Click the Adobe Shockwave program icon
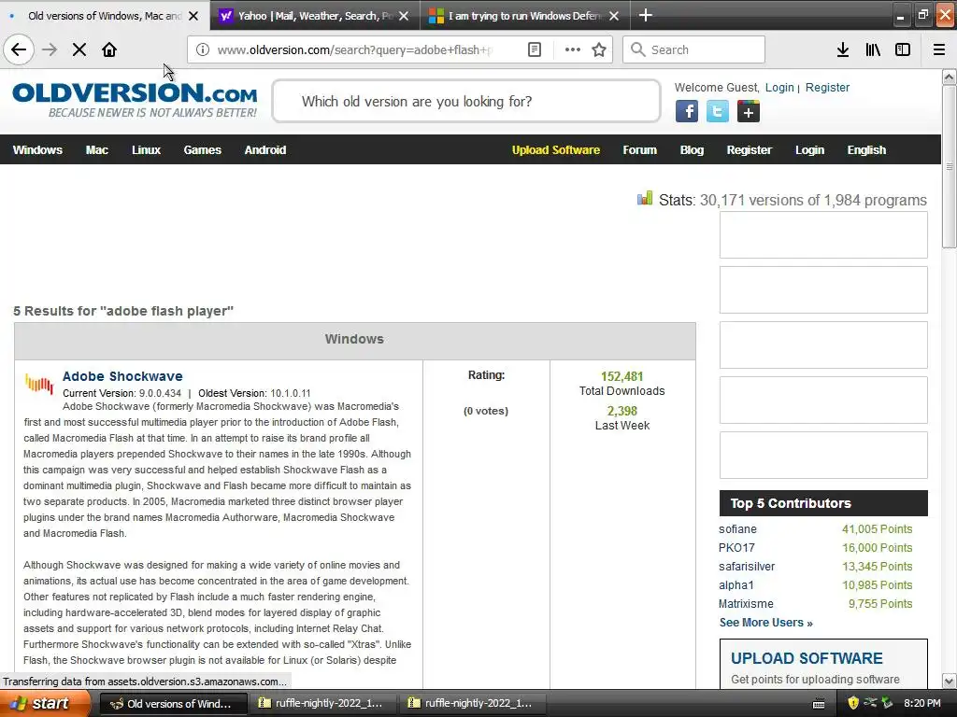 (x=39, y=384)
